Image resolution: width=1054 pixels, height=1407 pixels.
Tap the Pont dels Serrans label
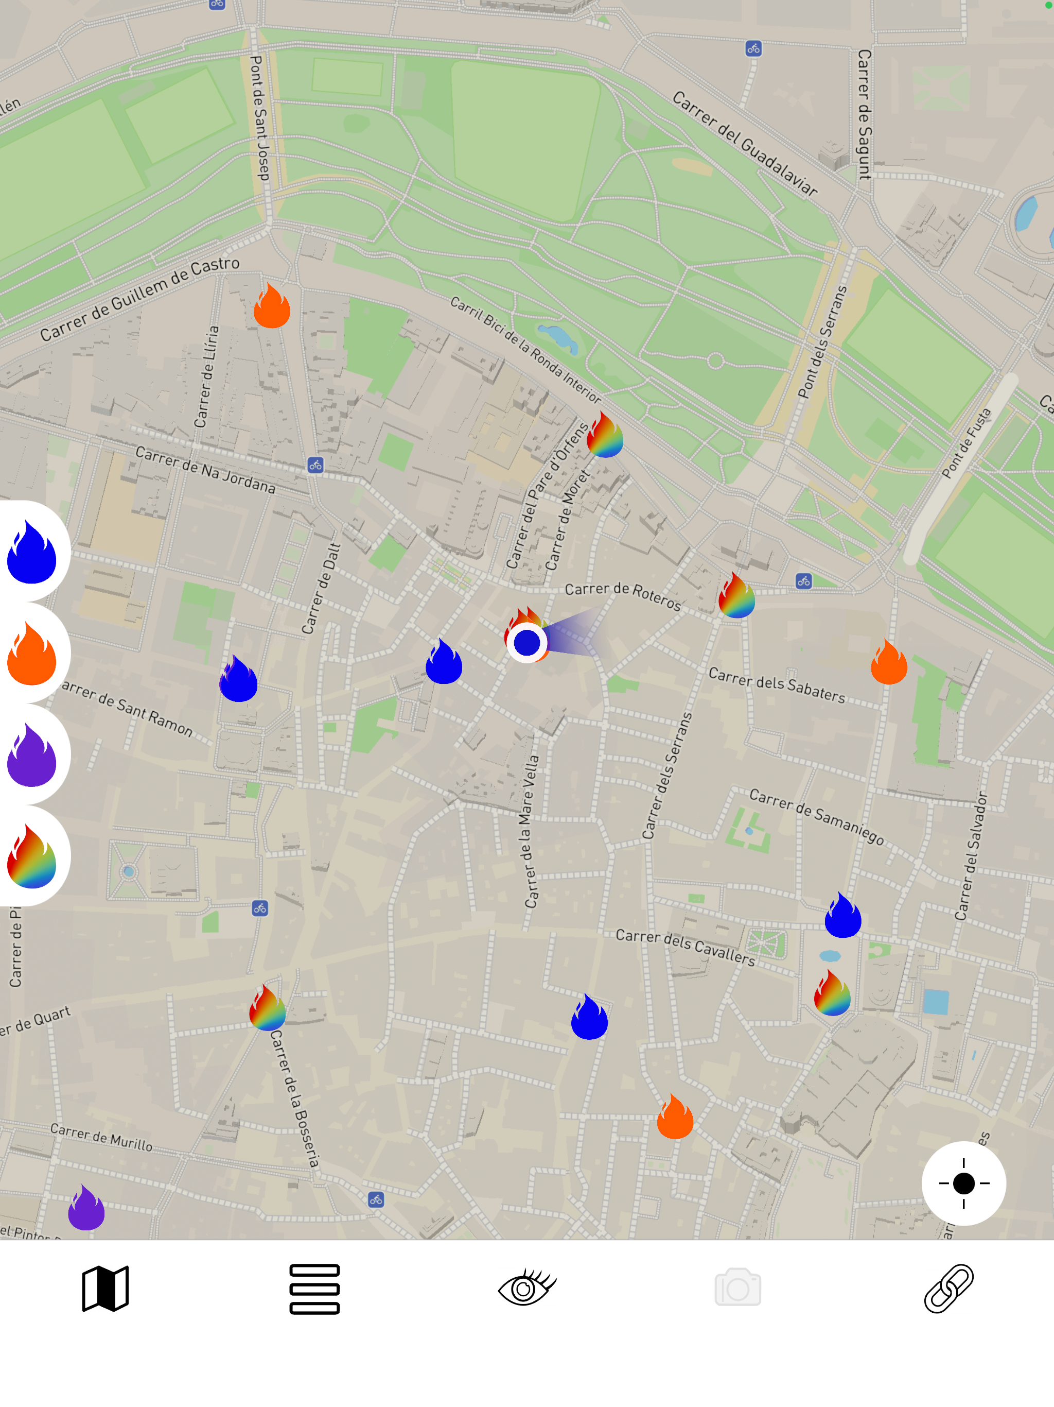coord(822,342)
